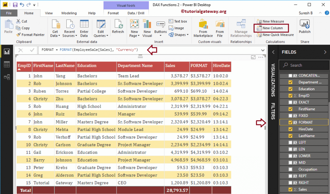The height and width of the screenshot is (194, 330).
Task: Collapse the FIELDS pane with its chevron
Action: [325, 52]
